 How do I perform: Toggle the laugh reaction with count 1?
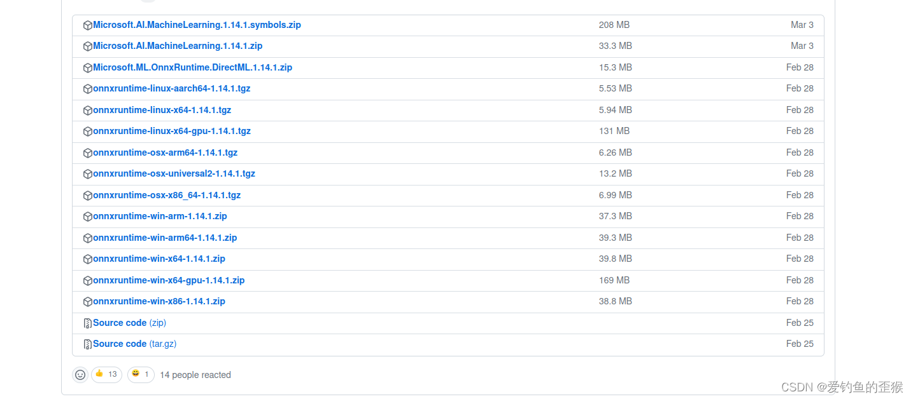[x=141, y=374]
